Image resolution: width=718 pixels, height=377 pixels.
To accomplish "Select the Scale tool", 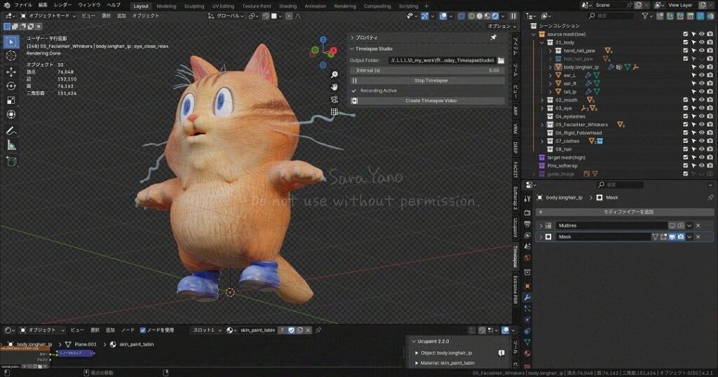I will [x=11, y=100].
